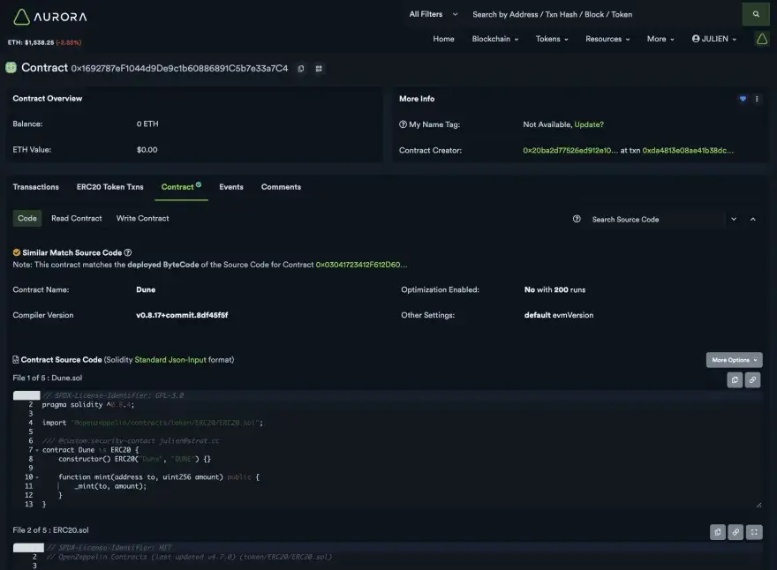
Task: Click the Aurora logo in header
Action: point(49,16)
